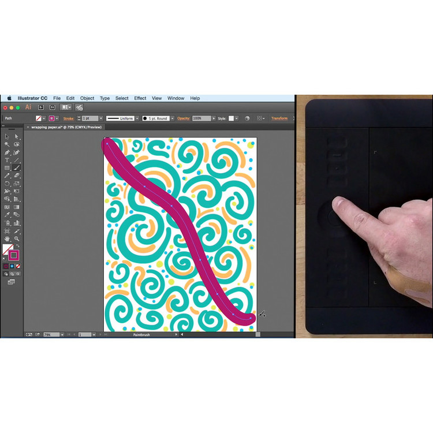Swap fill and stroke colors
The width and height of the screenshot is (433, 433).
tap(17, 246)
